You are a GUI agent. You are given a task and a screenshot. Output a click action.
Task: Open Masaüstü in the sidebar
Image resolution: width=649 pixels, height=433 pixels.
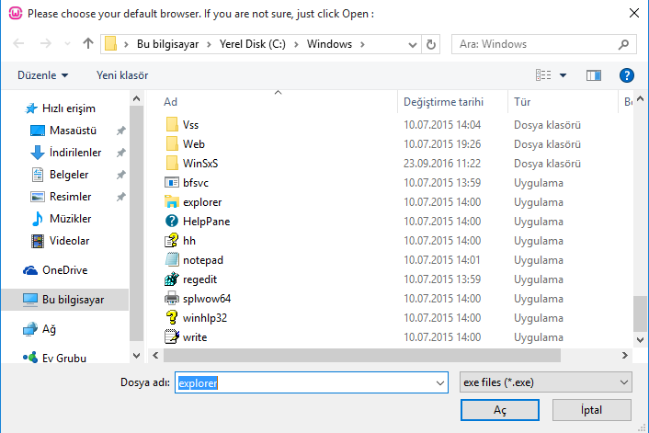tap(63, 131)
